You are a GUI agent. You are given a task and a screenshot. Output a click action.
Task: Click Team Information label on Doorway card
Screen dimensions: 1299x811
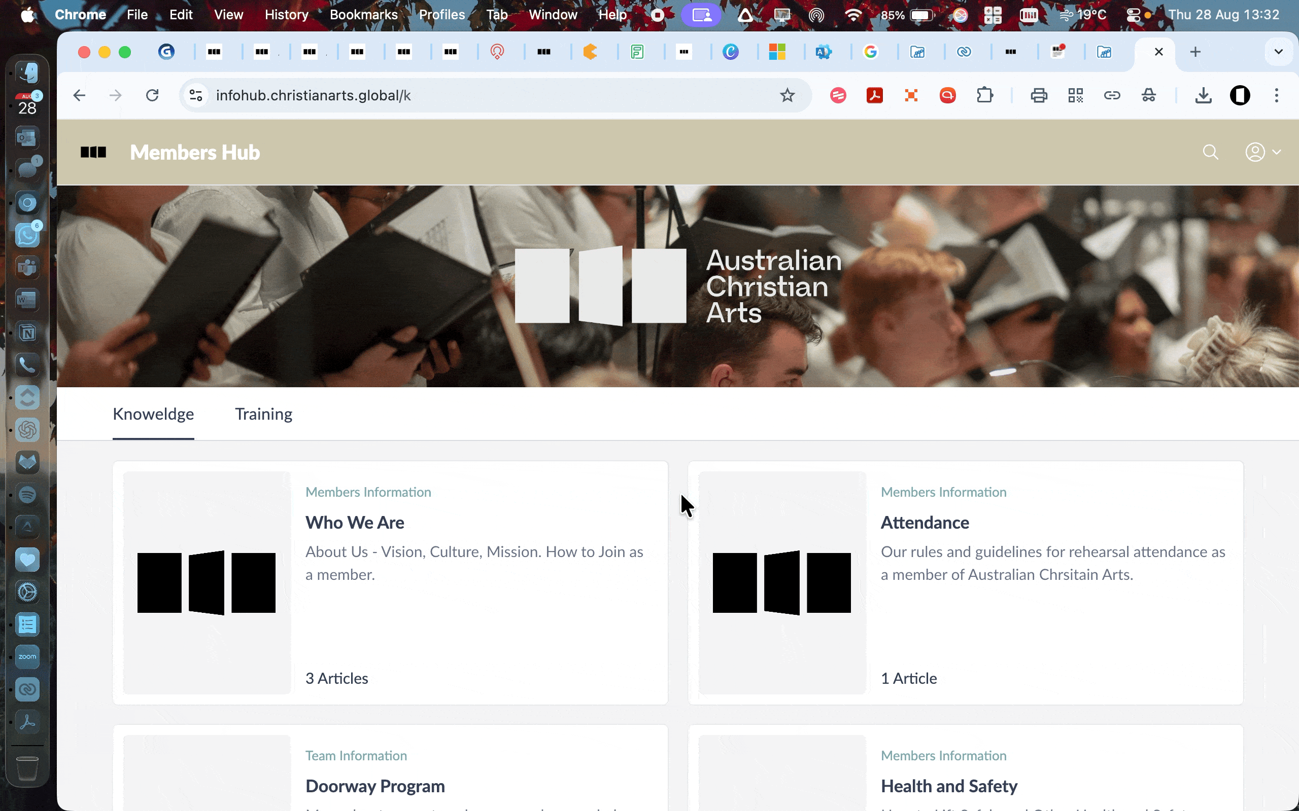pos(356,756)
